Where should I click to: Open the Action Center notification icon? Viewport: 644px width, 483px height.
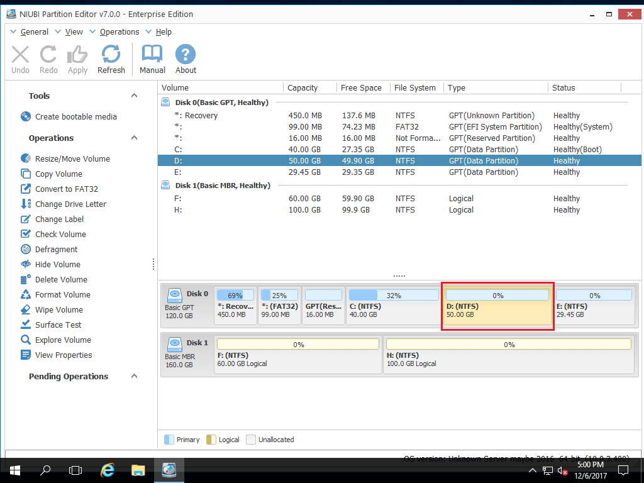click(623, 470)
